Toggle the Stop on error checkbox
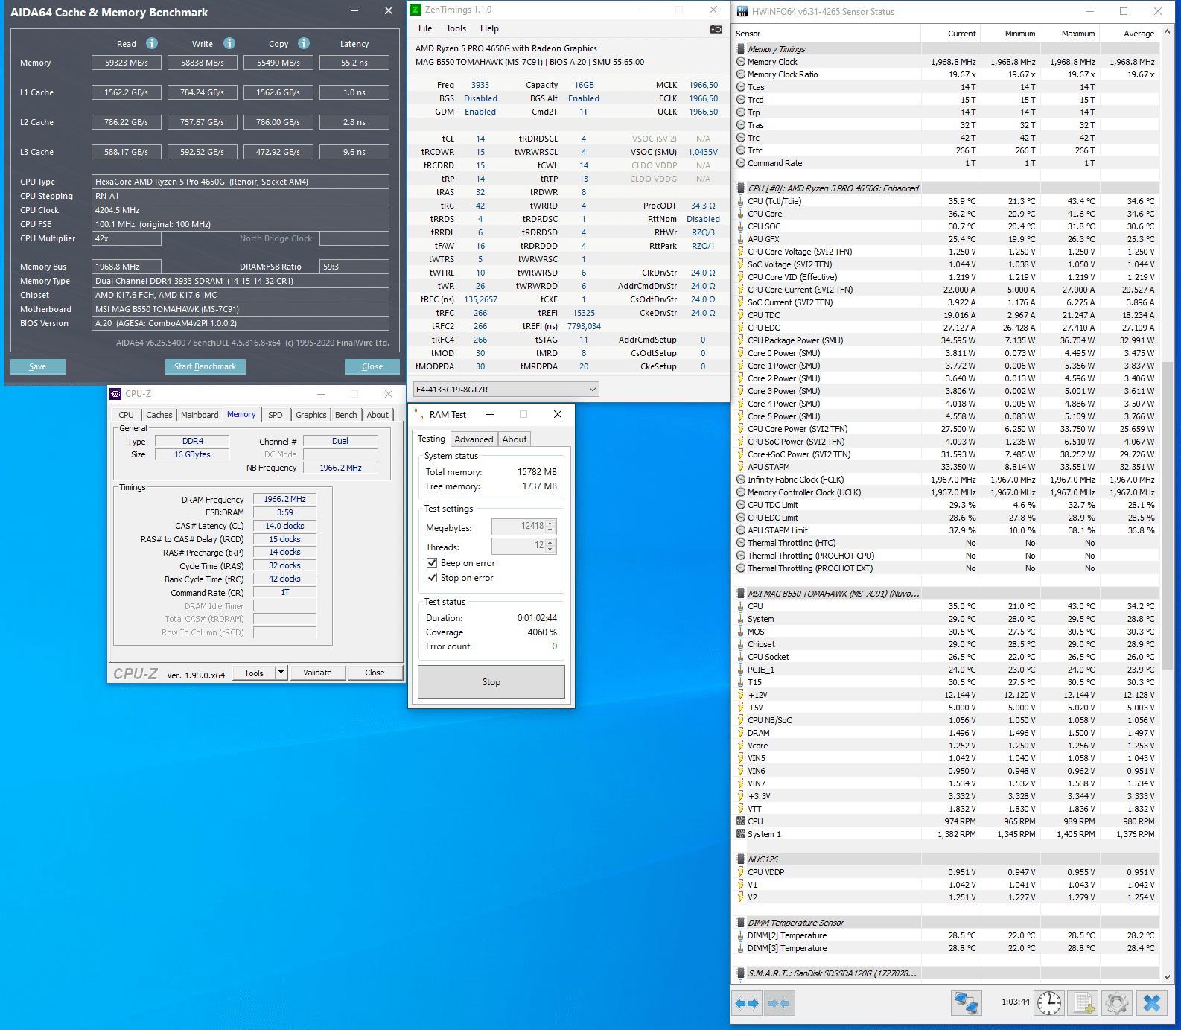 432,578
